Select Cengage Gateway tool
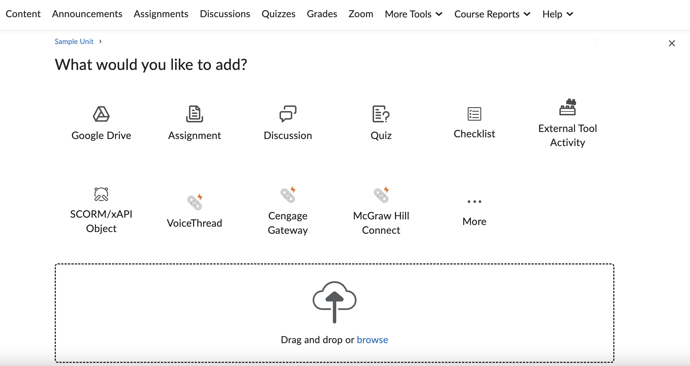Screen dimensions: 690x366 pos(288,195)
